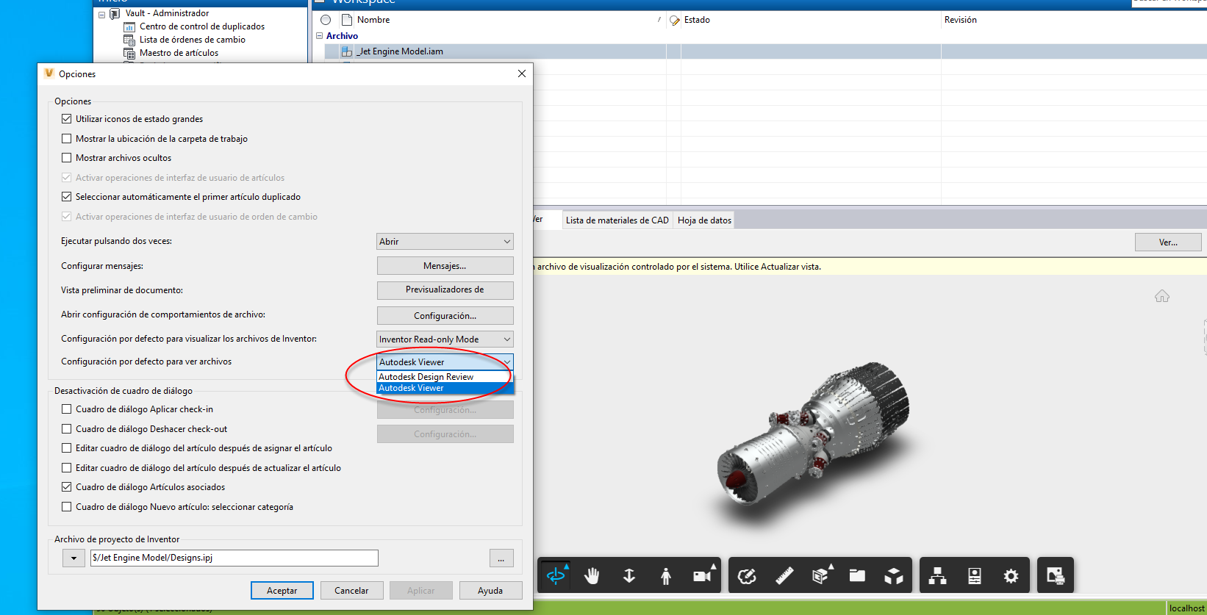Choose Autodesk Design Review from the list

click(444, 377)
